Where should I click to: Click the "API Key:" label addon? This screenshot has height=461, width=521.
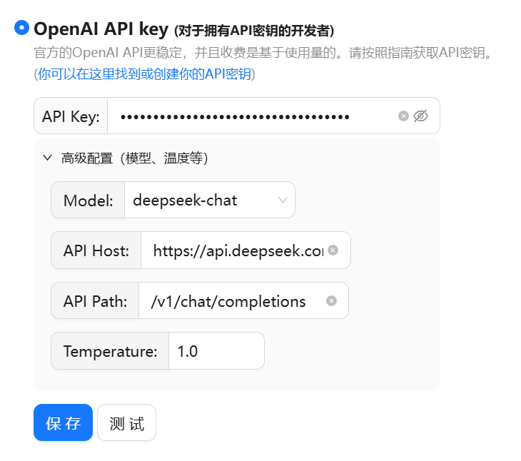tap(71, 116)
